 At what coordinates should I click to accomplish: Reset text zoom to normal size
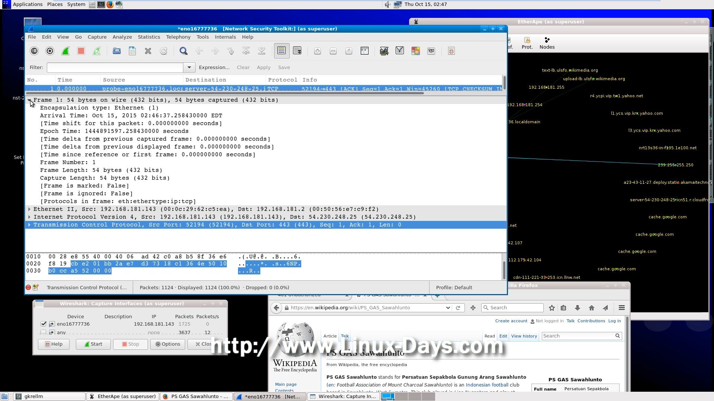[x=349, y=51]
